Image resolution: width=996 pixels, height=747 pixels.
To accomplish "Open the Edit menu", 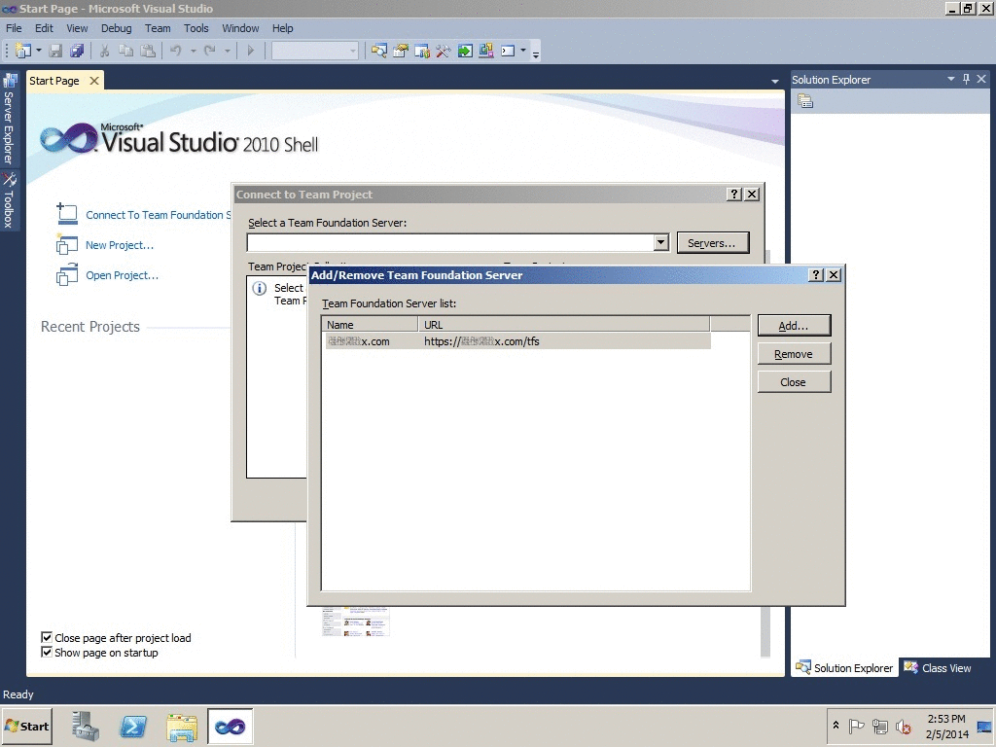I will [44, 28].
